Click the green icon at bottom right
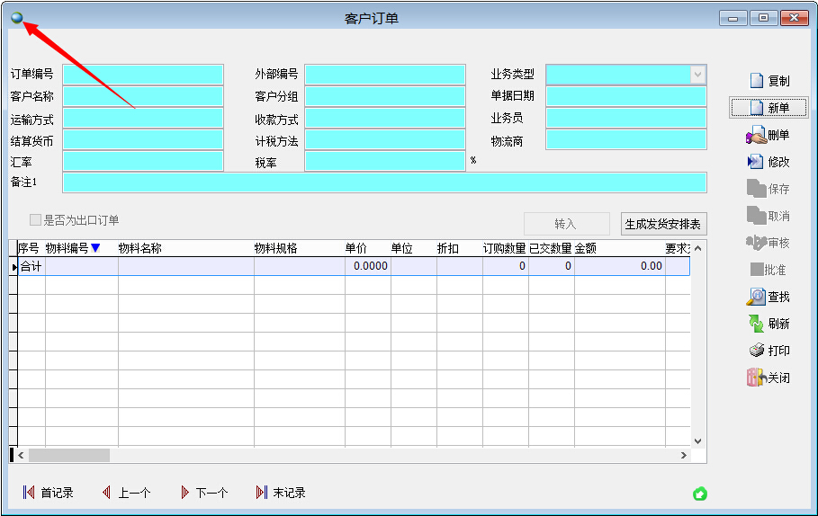Screen dimensions: 818x516 pos(699,494)
